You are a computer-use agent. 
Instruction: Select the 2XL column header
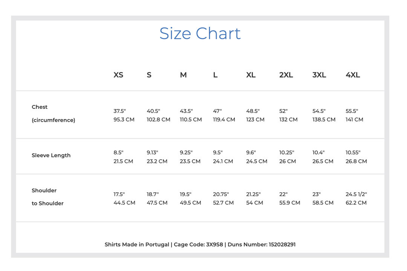286,75
